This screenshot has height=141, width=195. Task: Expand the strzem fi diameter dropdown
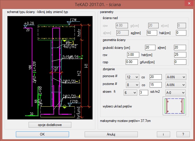(x=130, y=93)
